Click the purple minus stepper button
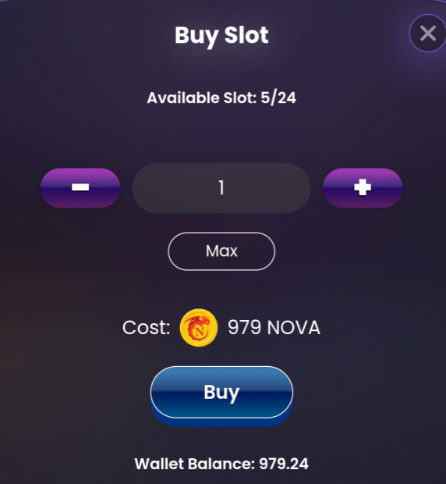 [x=80, y=187]
